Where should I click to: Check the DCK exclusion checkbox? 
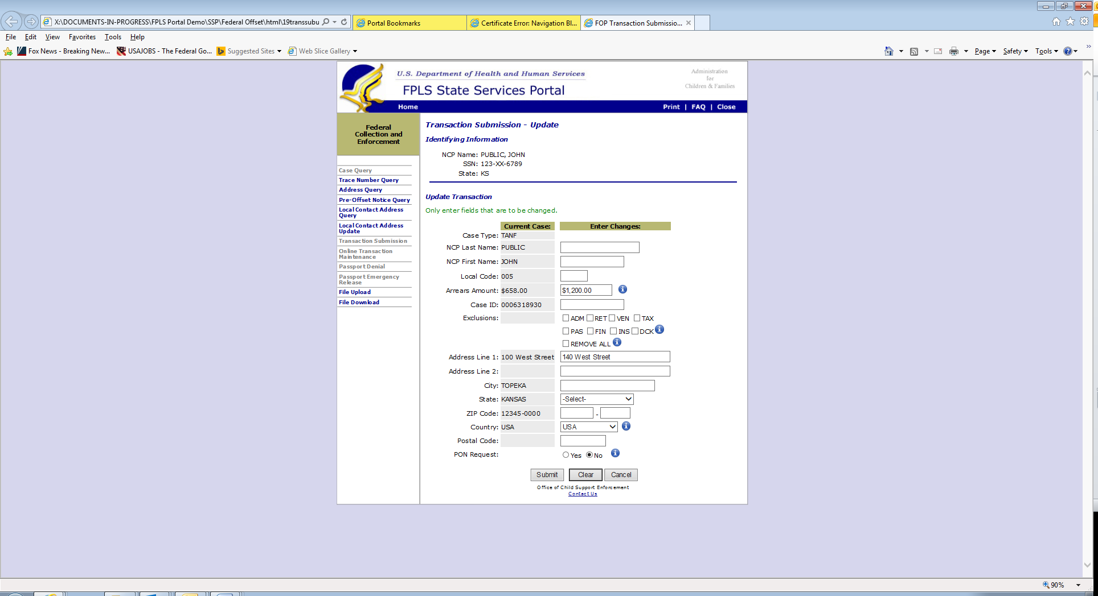tap(635, 332)
